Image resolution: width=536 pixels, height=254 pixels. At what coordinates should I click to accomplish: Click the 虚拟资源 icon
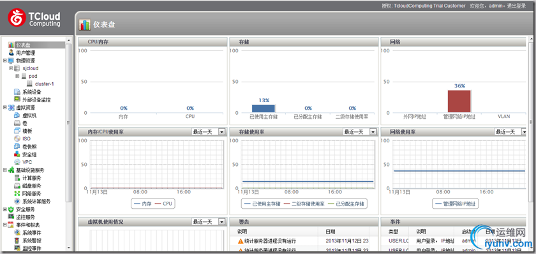point(11,108)
